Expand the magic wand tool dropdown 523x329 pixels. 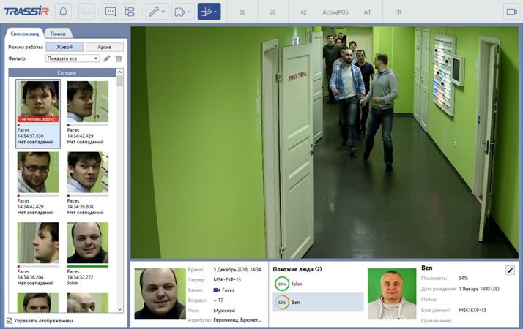[x=157, y=12]
